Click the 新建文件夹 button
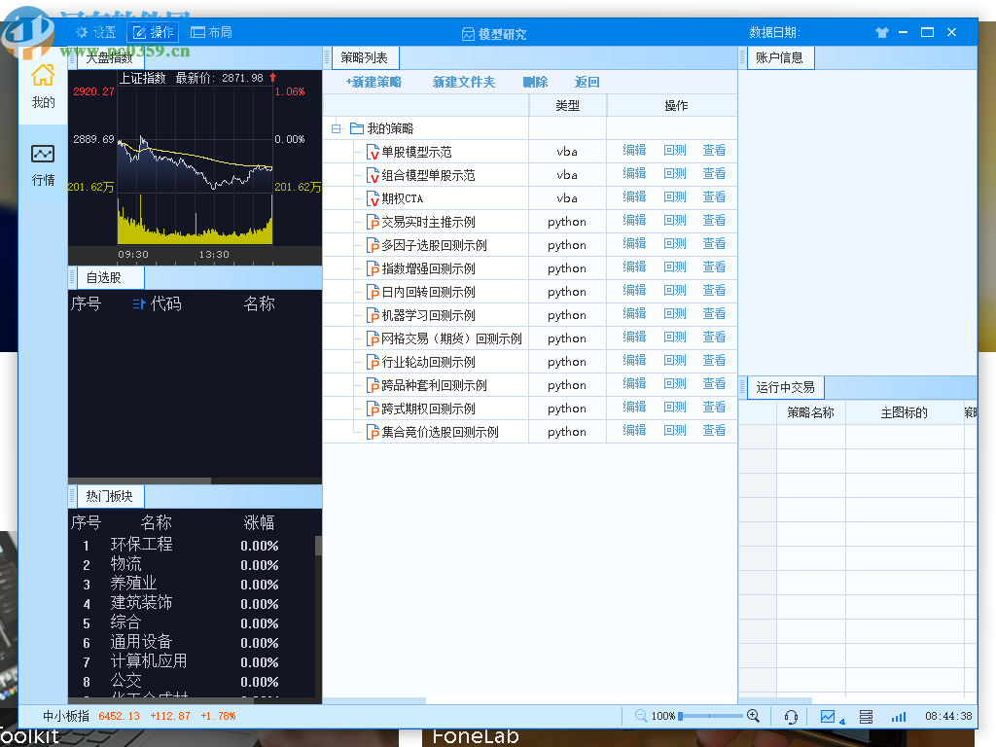Image resolution: width=996 pixels, height=747 pixels. [x=464, y=82]
